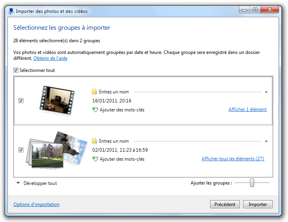The image size is (288, 222).
Task: Show all 27 items via Afficher tous les éléments
Action: (x=233, y=159)
